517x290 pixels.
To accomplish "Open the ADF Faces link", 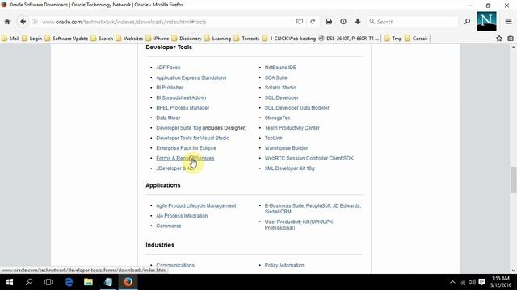I will pos(168,68).
